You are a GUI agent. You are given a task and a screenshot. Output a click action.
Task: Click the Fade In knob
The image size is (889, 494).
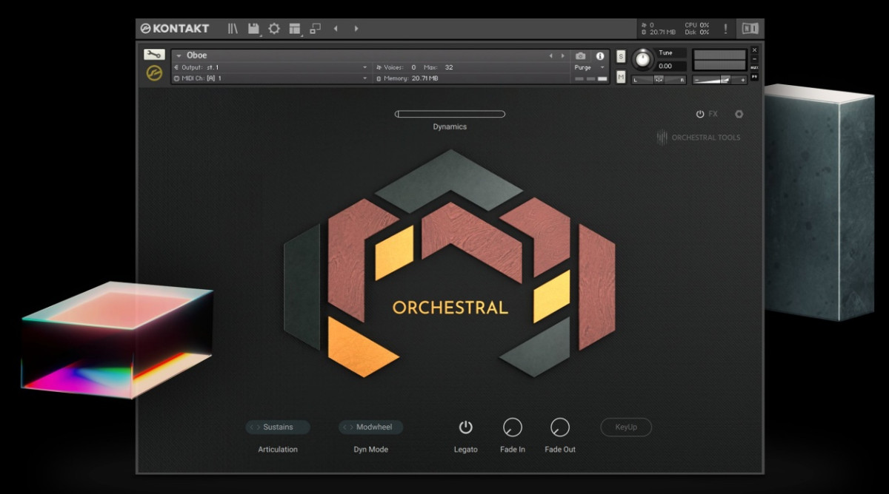point(513,427)
